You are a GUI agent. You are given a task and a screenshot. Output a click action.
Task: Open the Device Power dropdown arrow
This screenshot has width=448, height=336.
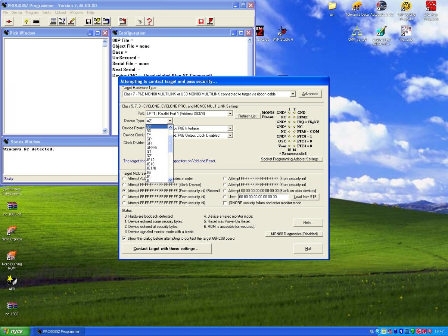pos(230,128)
